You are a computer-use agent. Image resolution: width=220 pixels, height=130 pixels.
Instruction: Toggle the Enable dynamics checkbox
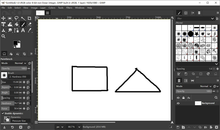(x=3, y=113)
